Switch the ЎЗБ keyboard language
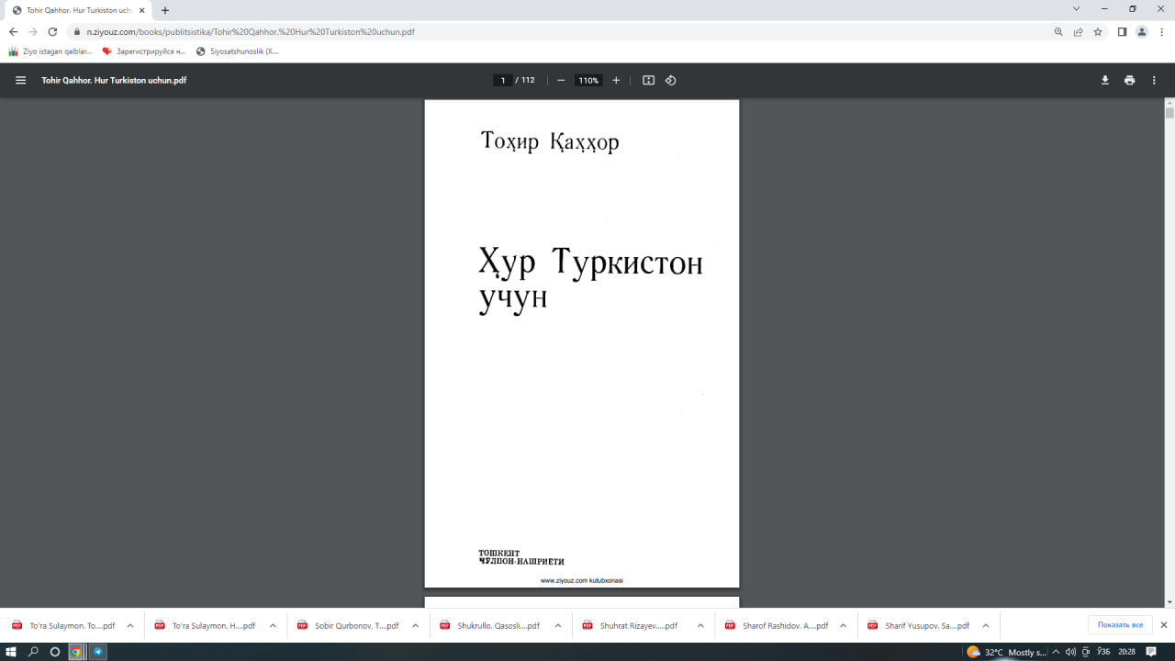Image resolution: width=1175 pixels, height=661 pixels. click(1103, 652)
